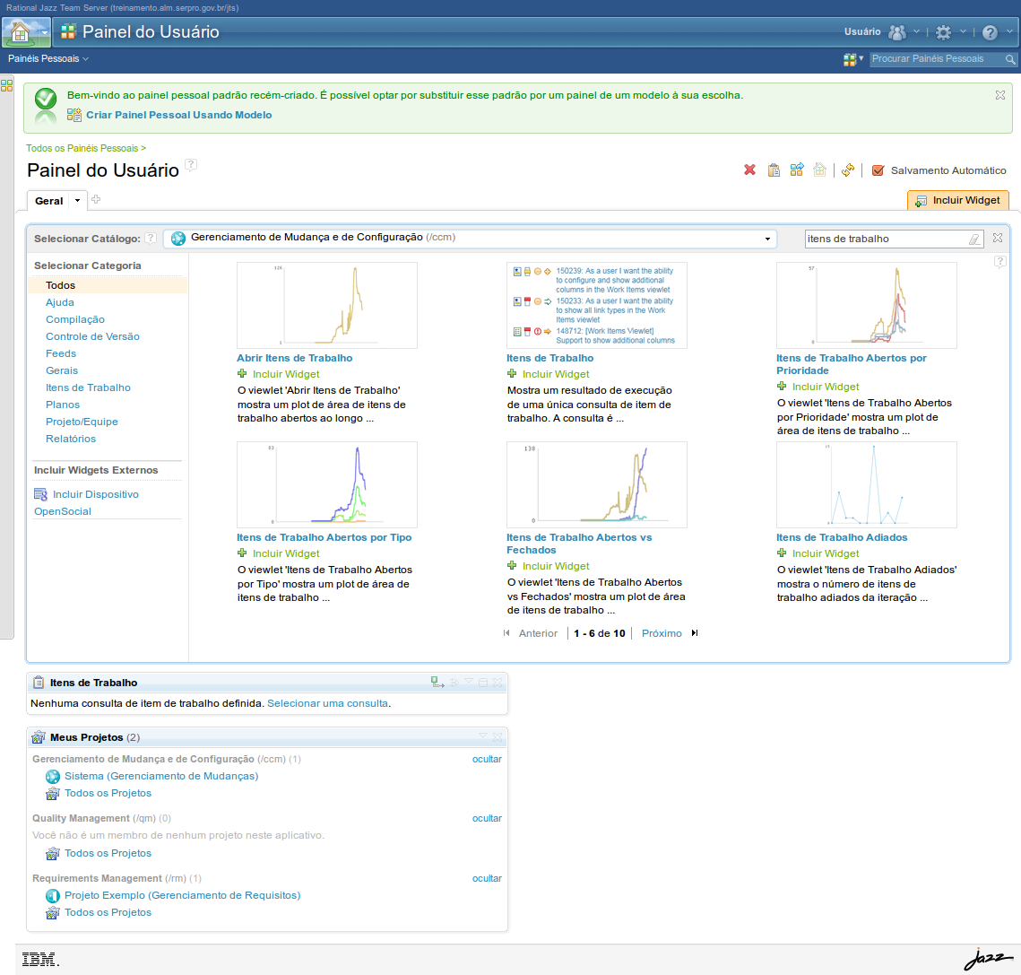Click the Incluir Widget button
The width and height of the screenshot is (1021, 975).
pyautogui.click(x=958, y=200)
